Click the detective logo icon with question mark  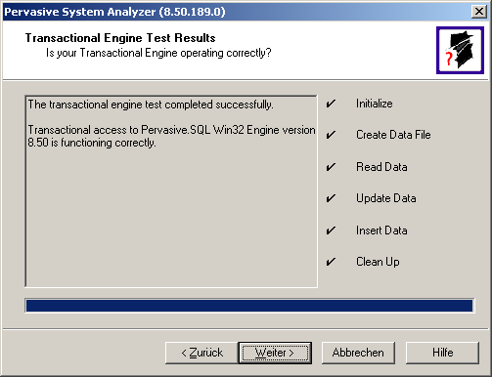coord(460,50)
